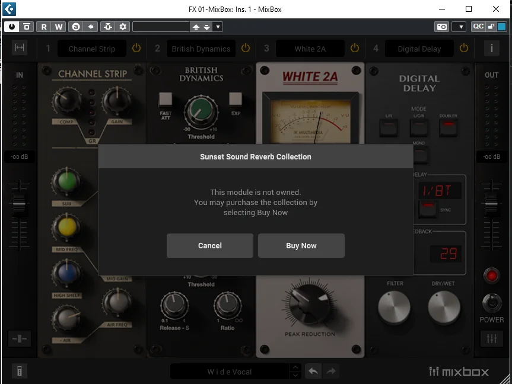Click the blue indicator square in toolbar

pyautogui.click(x=501, y=27)
